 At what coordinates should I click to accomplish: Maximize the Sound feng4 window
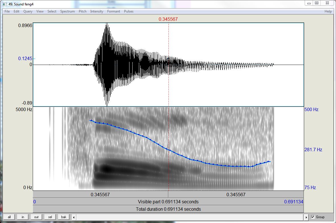[316, 3]
